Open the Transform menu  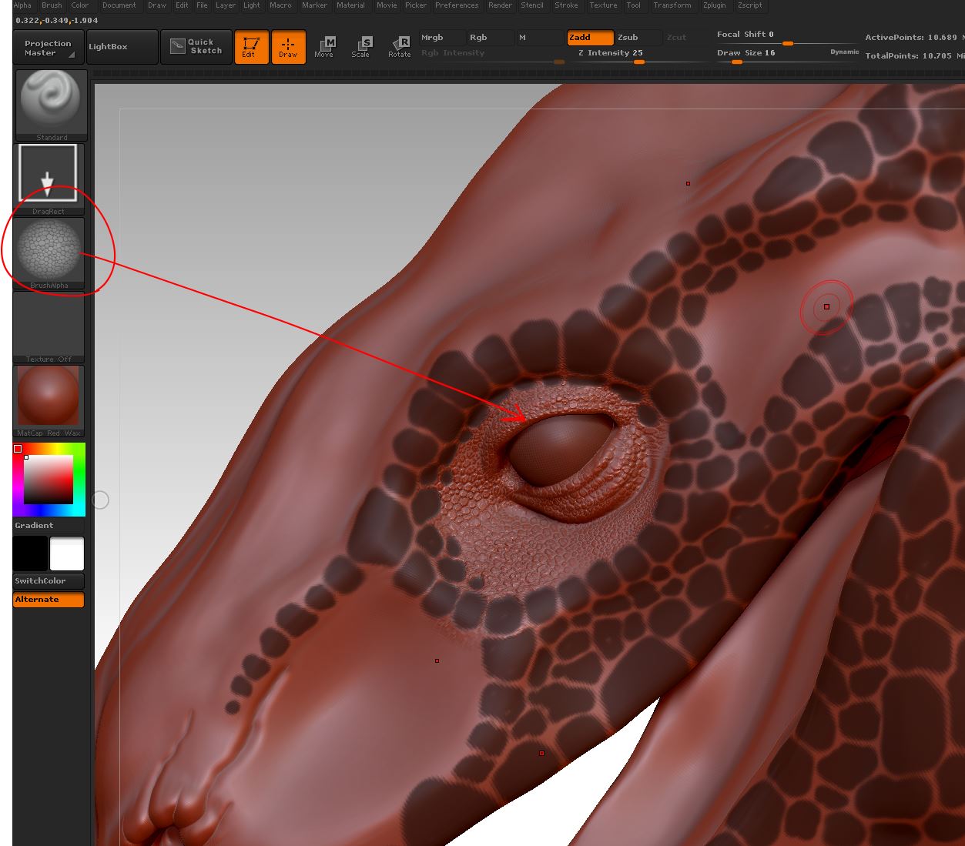672,5
